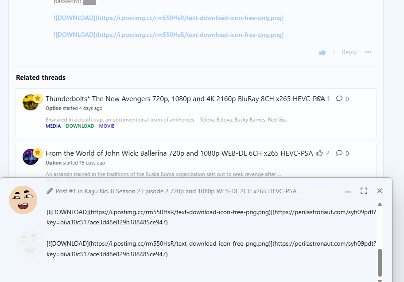Viewport: 404px width, 282px height.
Task: Click the editor scrollbar thumb
Action: pyautogui.click(x=380, y=262)
